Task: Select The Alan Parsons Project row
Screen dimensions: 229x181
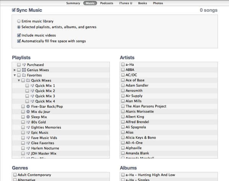Action: click(x=169, y=106)
